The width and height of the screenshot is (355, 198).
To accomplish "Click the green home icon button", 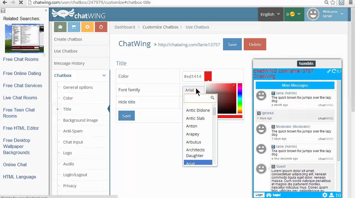I will [x=60, y=27].
